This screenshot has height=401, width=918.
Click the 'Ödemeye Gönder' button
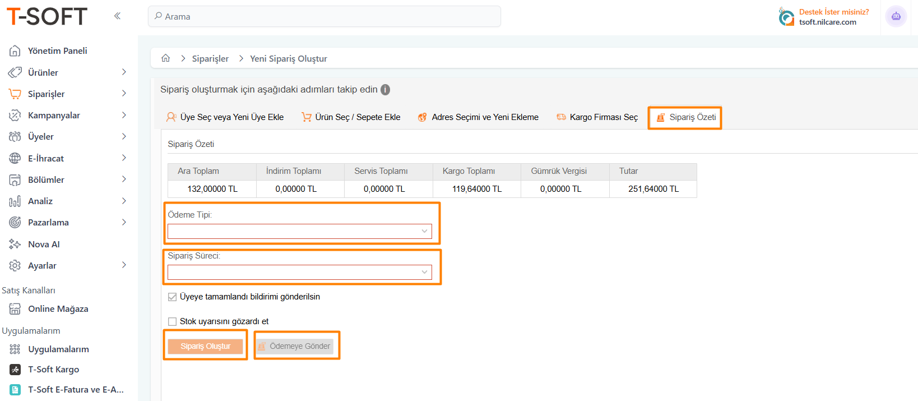pos(294,346)
